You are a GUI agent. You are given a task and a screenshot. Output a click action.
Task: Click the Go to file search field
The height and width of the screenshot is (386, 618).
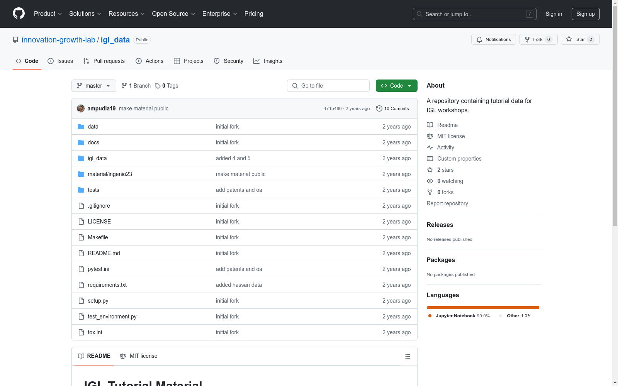[328, 86]
